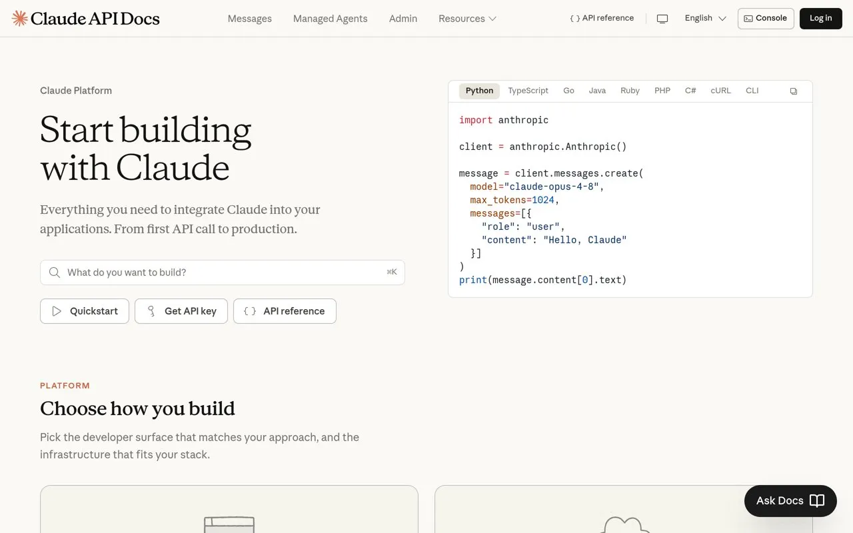Click the terminal icon on Console button
This screenshot has height=533, width=853.
pyautogui.click(x=748, y=19)
